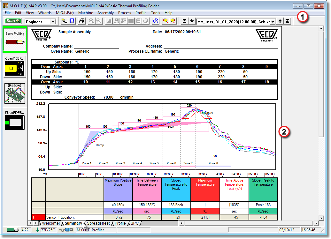Open the File menu
The height and width of the screenshot is (239, 331).
8,13
